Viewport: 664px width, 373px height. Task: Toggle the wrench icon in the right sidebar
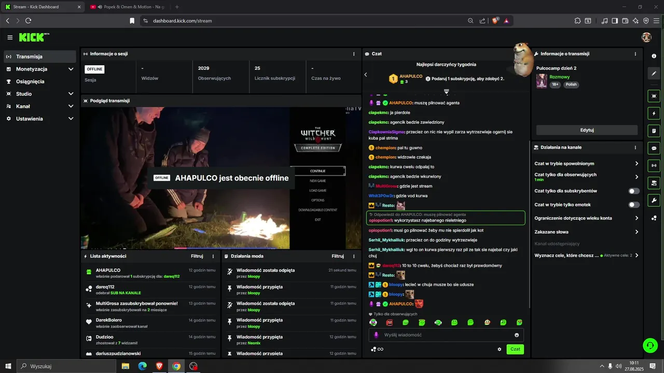654,200
